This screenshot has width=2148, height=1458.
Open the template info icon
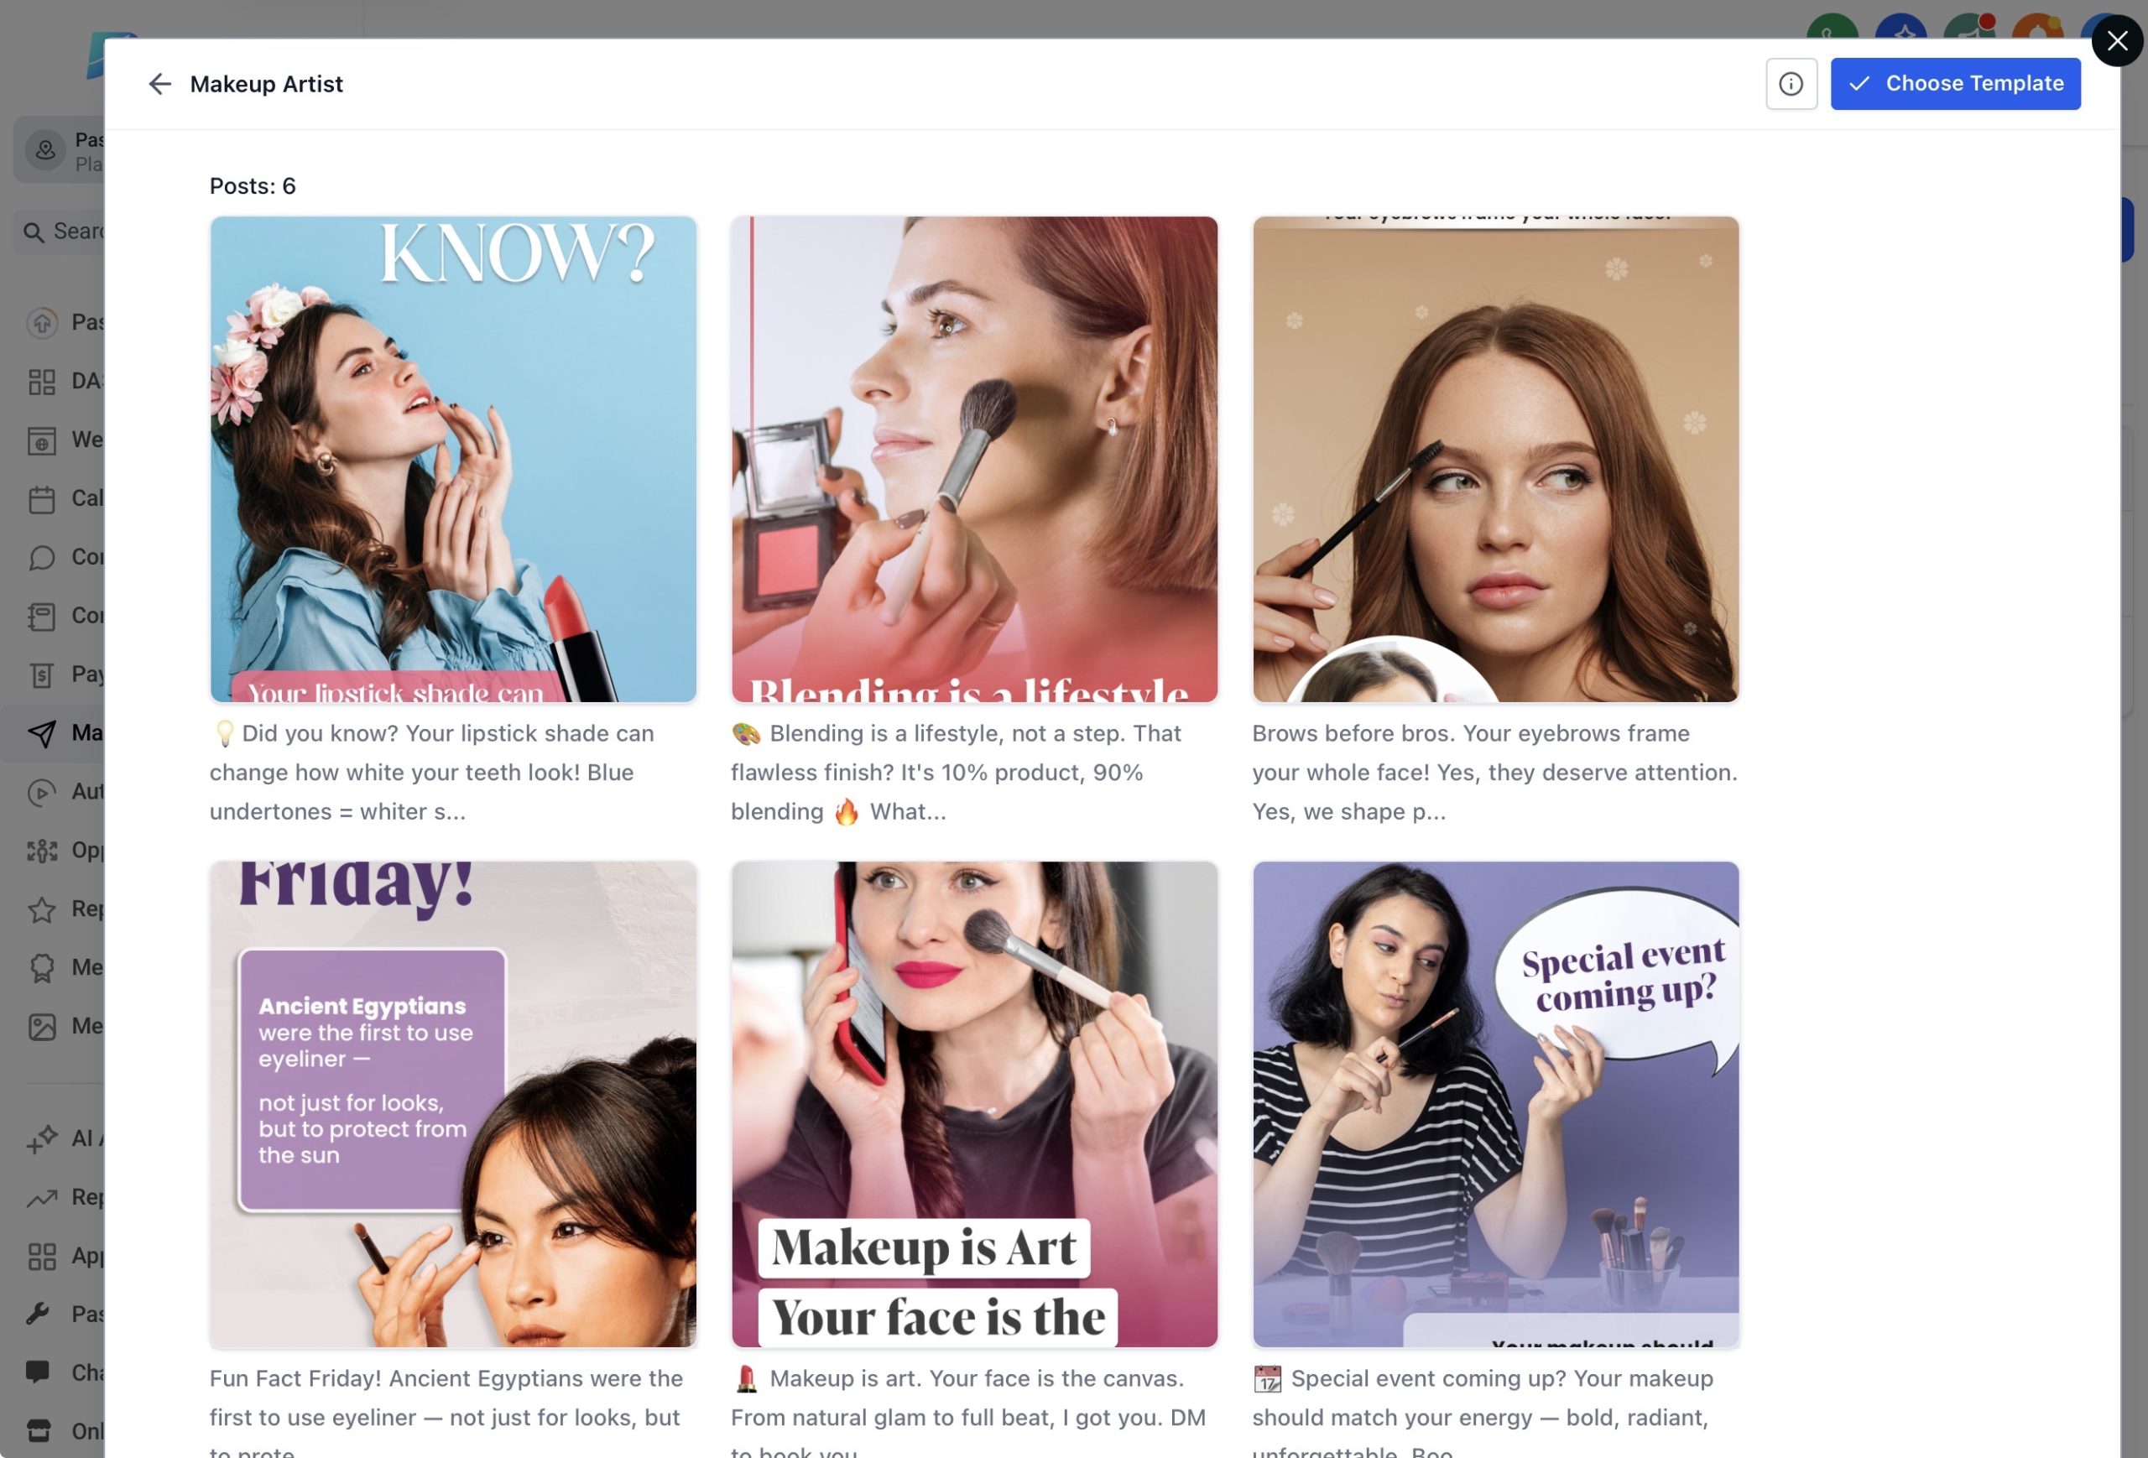pyautogui.click(x=1791, y=84)
